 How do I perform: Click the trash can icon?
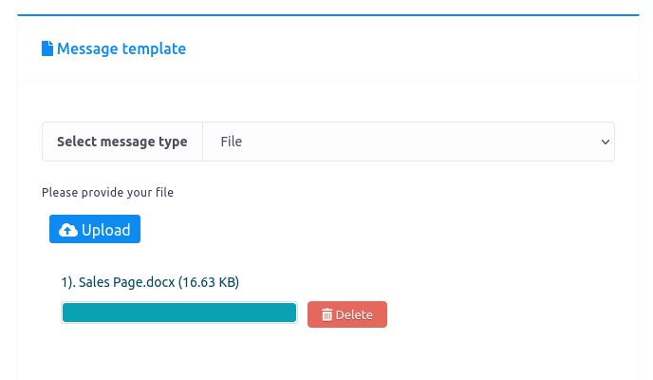click(326, 314)
